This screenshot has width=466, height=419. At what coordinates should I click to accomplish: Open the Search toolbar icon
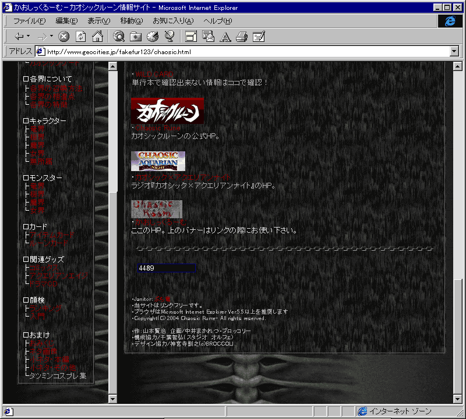[119, 37]
